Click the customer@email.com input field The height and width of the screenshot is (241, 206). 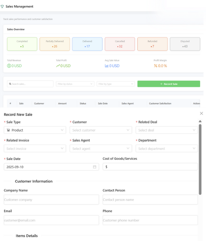[51, 220]
